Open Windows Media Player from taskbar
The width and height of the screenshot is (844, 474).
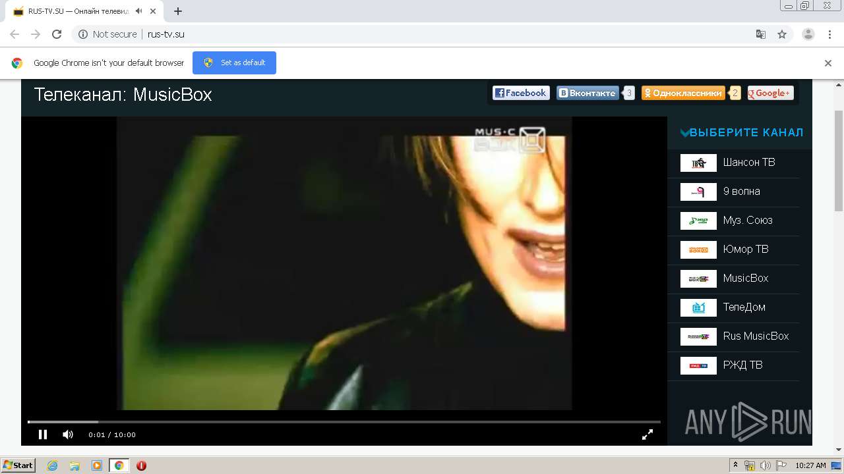coord(97,465)
